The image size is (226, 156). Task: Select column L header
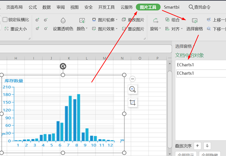pyautogui.click(x=86, y=58)
